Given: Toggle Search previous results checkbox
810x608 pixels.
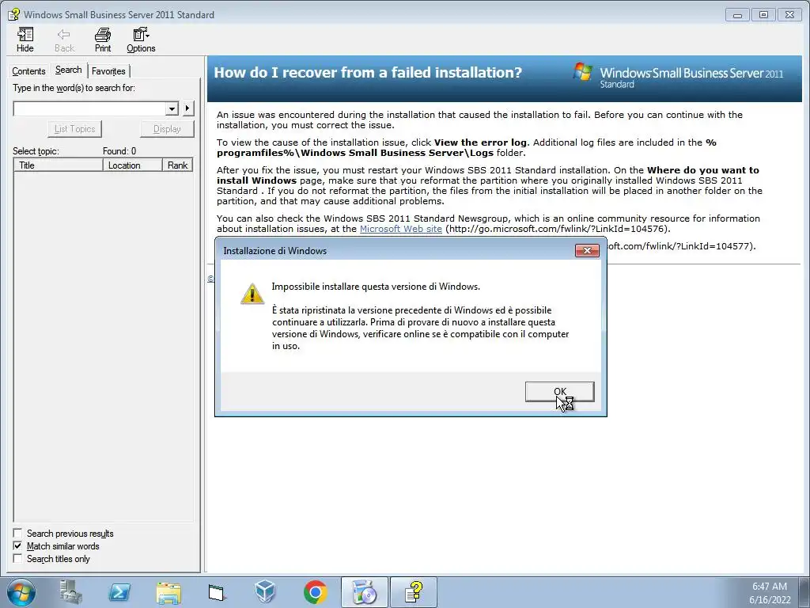Looking at the screenshot, I should pyautogui.click(x=17, y=533).
